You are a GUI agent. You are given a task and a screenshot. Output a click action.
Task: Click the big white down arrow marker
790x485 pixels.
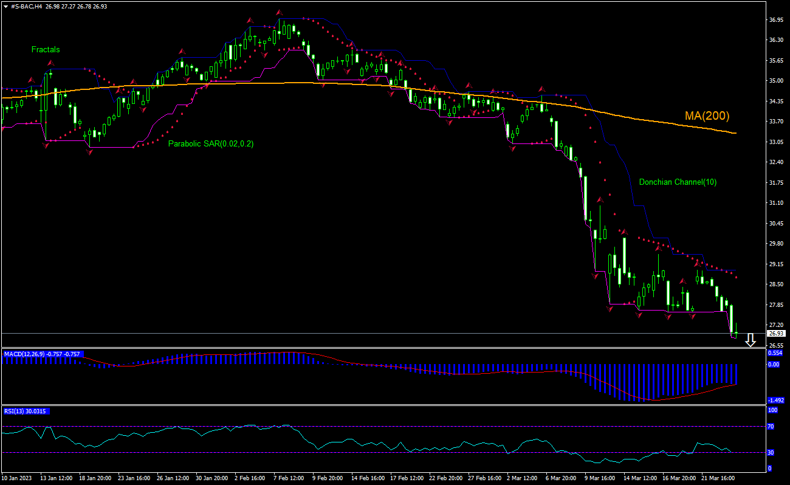click(x=750, y=340)
